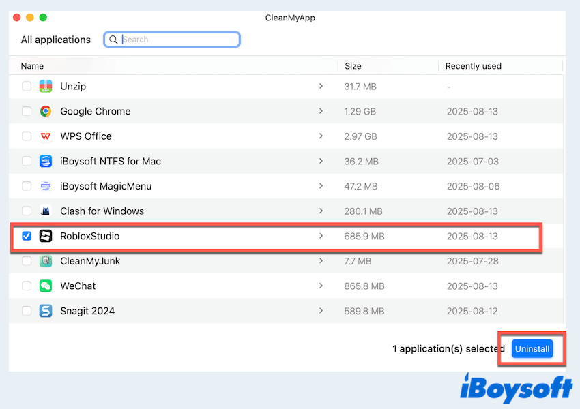
Task: Enable the iBoysoft NTFS for Mac checkbox
Action: pyautogui.click(x=27, y=161)
